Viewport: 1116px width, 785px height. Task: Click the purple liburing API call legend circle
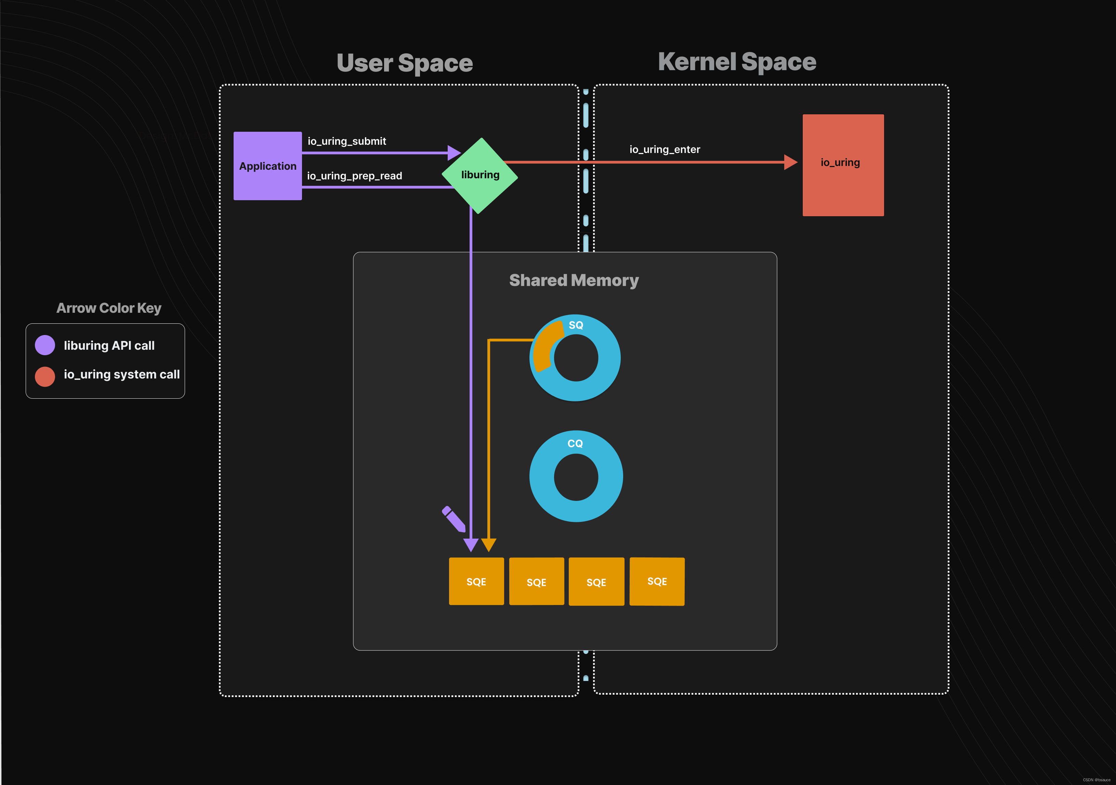45,345
